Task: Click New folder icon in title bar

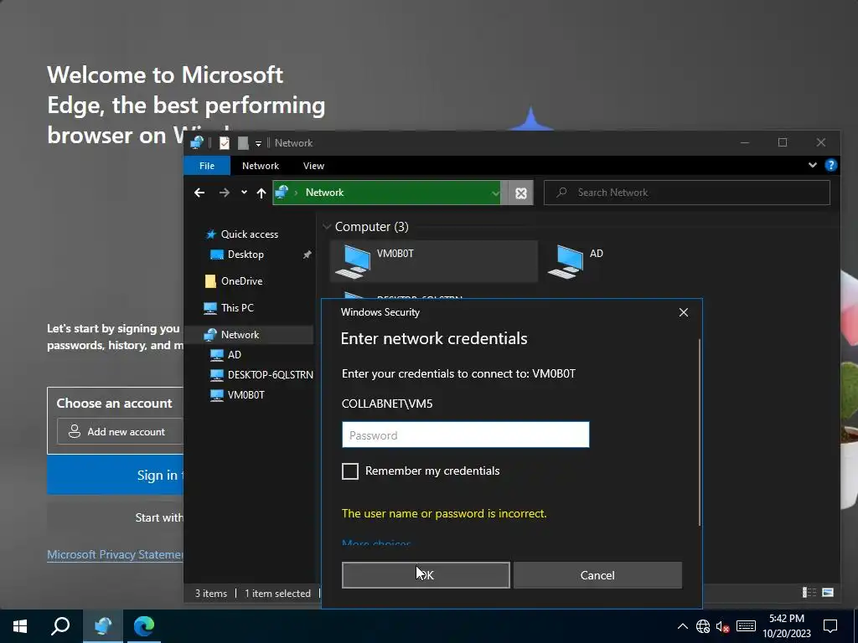Action: pos(243,143)
